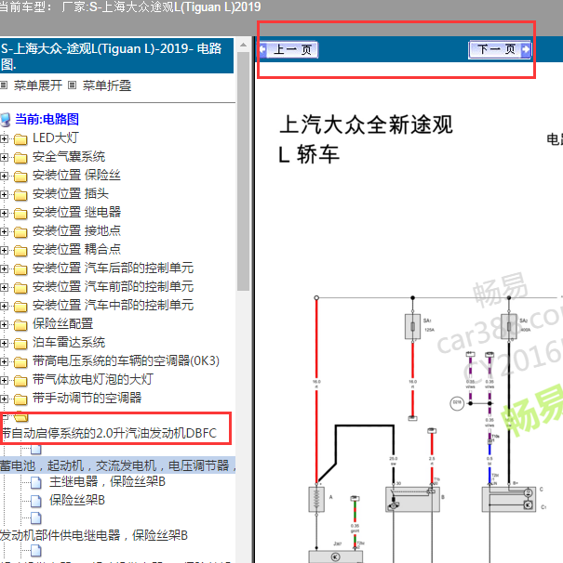Click the left tree scrollbar up arrow
The width and height of the screenshot is (563, 563).
click(x=243, y=46)
